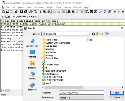Click the Create New Folder icon

102,34
